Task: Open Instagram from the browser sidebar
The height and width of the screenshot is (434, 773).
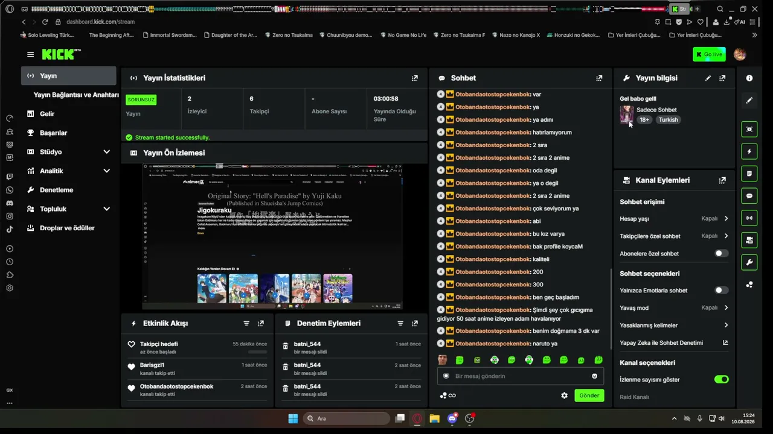Action: click(x=10, y=216)
